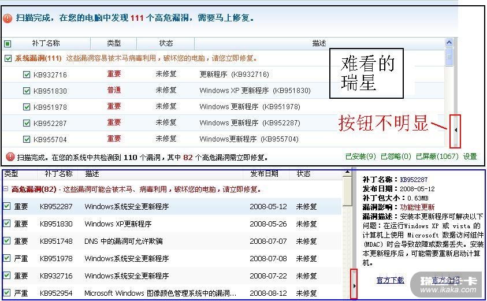
Task: Uncheck the KB951978 row dated 2008-07-08
Action: (7, 258)
